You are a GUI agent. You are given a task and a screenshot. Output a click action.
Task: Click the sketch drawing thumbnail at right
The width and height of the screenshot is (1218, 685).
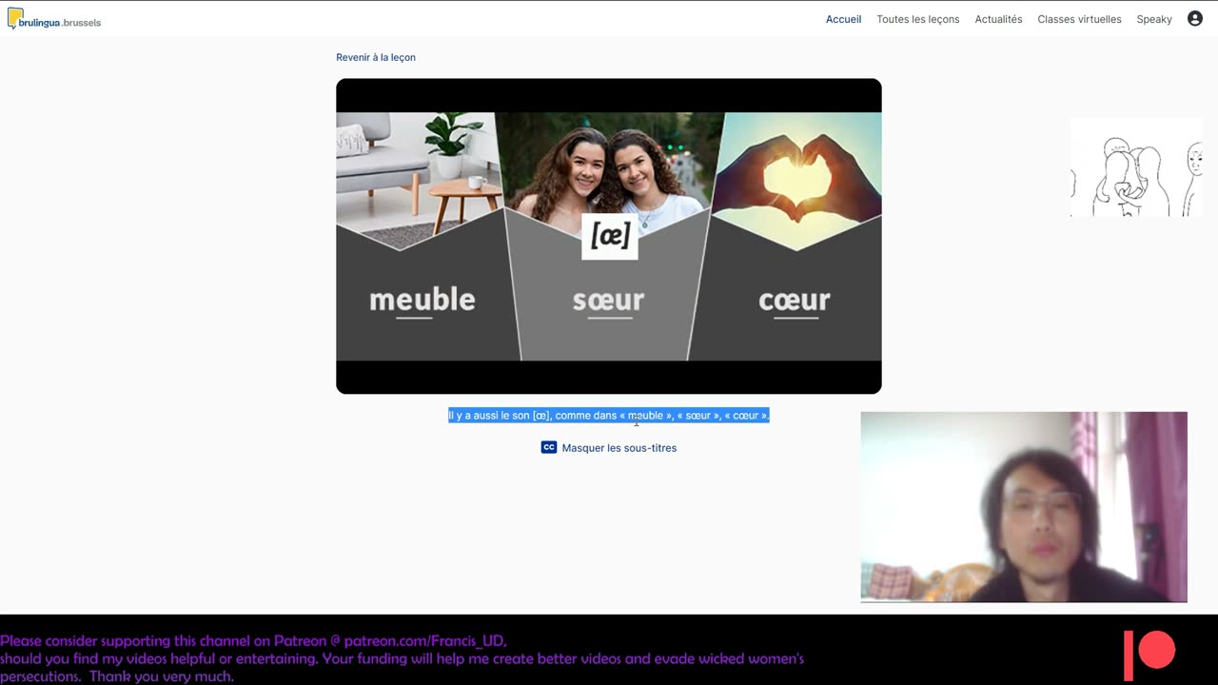[x=1136, y=167]
